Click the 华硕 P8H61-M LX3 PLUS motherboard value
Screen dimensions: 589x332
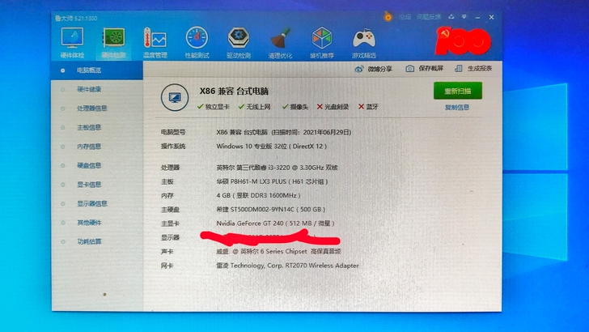pyautogui.click(x=273, y=181)
